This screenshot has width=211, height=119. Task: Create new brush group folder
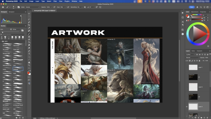(x=16, y=118)
